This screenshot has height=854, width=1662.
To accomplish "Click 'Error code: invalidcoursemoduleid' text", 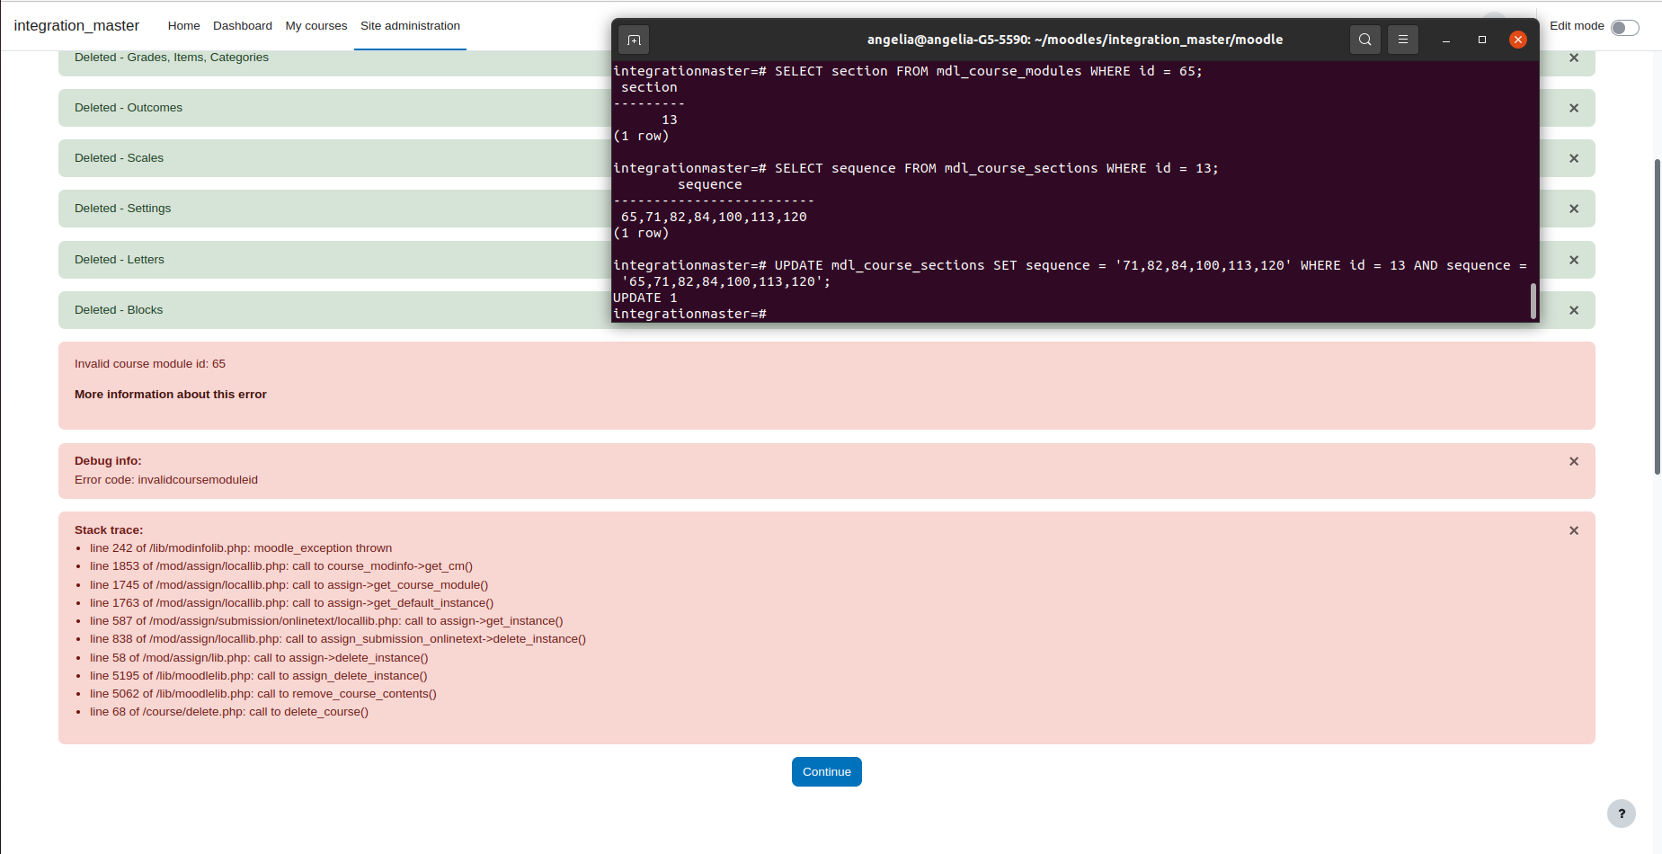I will tap(166, 480).
